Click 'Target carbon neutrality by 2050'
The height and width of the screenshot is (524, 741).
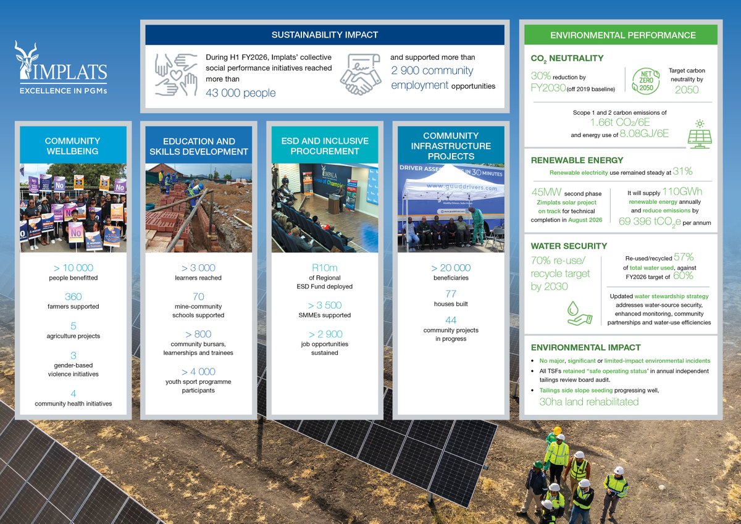(x=686, y=81)
